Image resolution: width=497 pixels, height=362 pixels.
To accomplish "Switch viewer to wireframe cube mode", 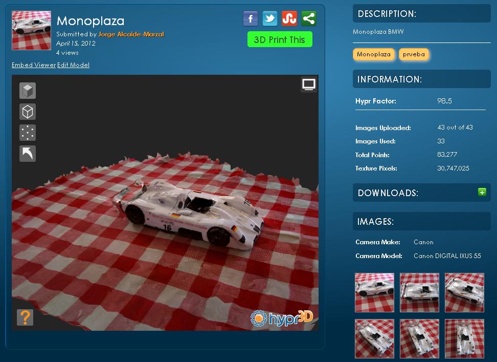I will pyautogui.click(x=28, y=112).
